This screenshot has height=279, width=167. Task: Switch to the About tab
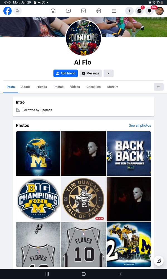pos(26,87)
